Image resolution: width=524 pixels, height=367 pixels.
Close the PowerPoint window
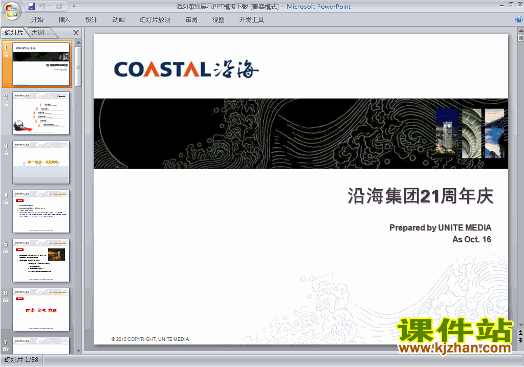[x=520, y=4]
